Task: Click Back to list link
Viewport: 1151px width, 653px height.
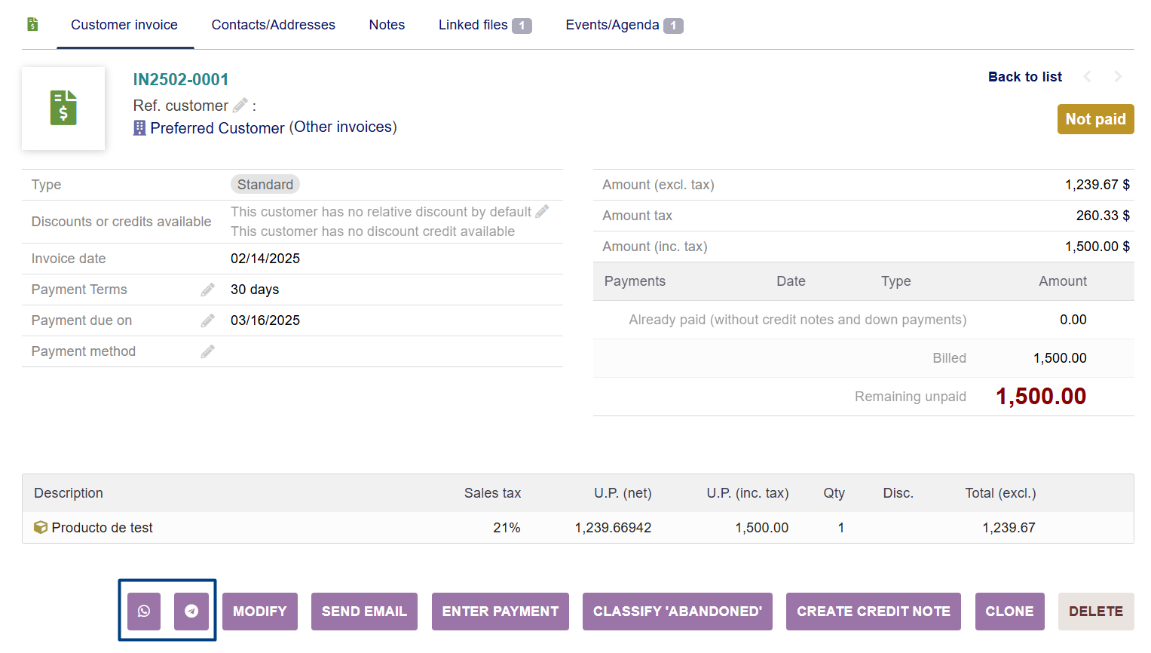Action: click(1024, 77)
